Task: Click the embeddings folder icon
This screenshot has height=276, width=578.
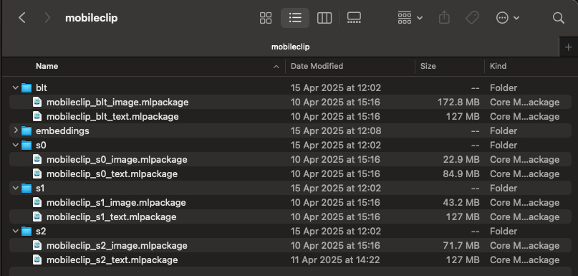Action: pos(27,130)
